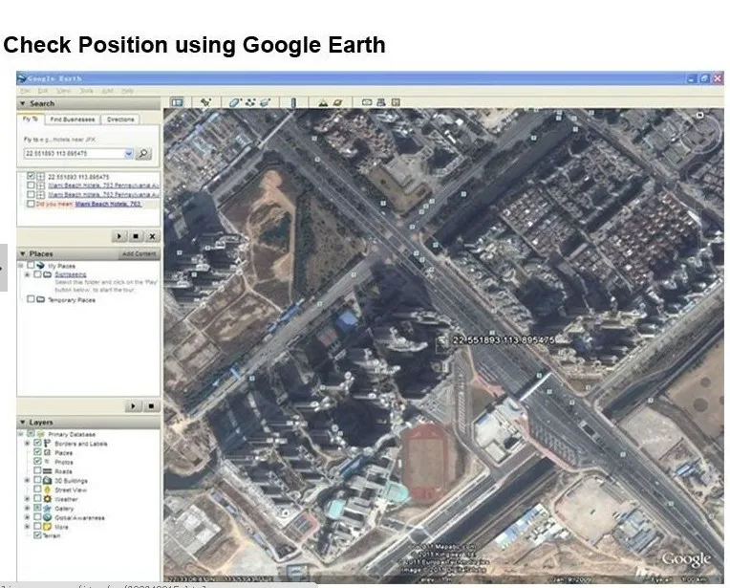
Task: Click the compass icon on the map
Action: coord(699,115)
